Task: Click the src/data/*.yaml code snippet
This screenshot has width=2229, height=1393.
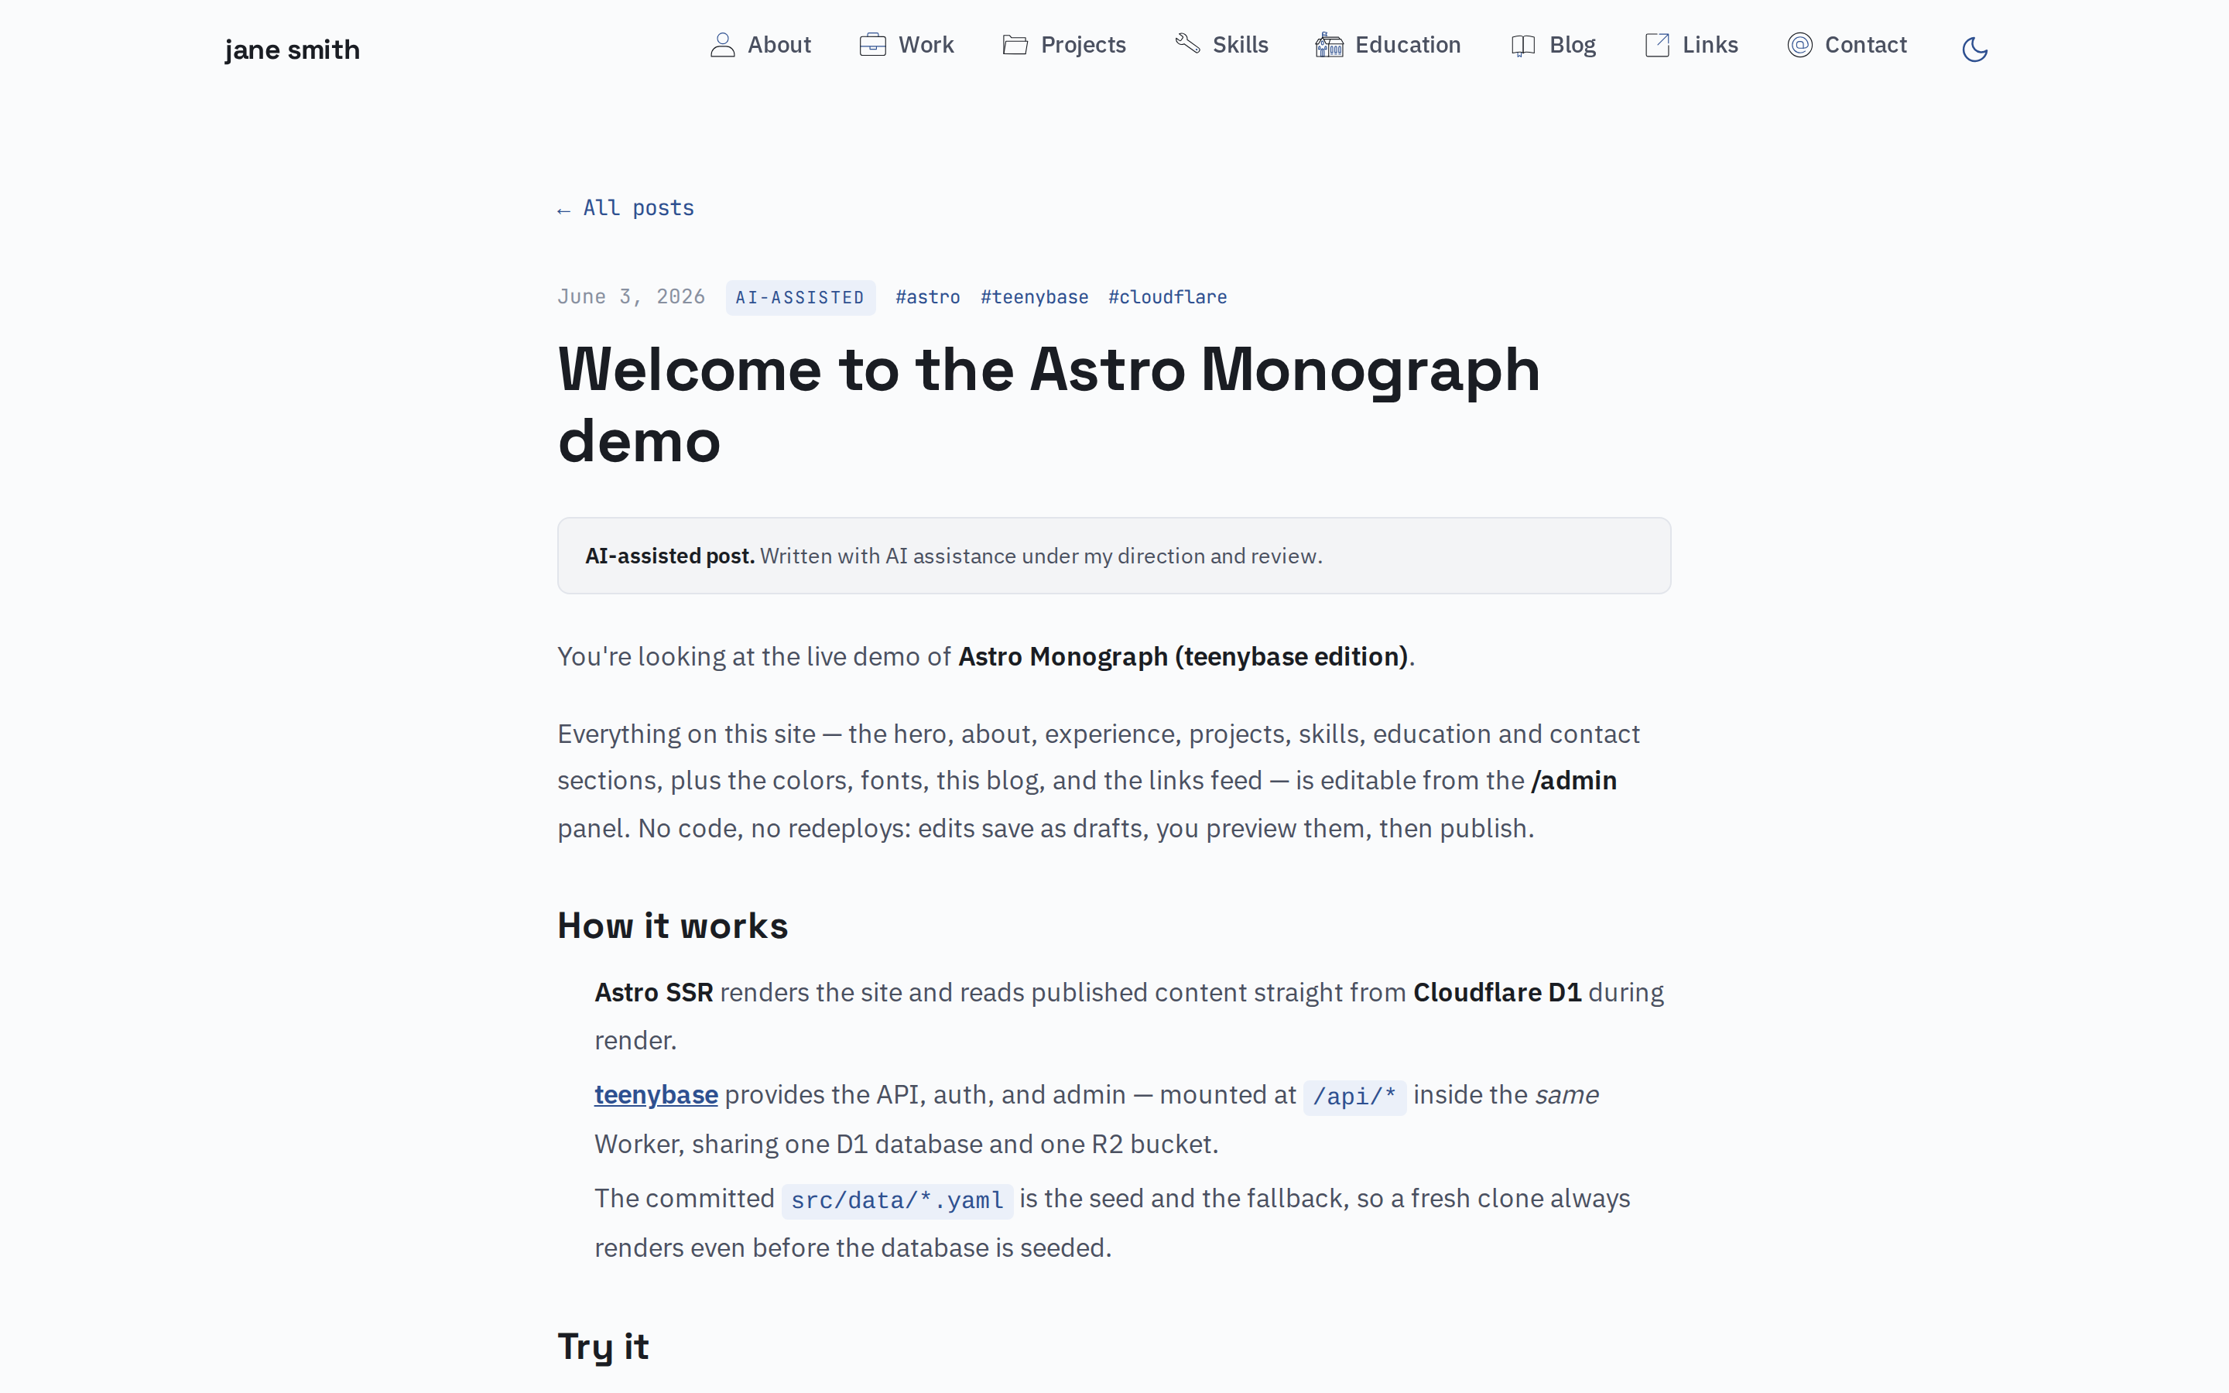Action: tap(897, 1200)
